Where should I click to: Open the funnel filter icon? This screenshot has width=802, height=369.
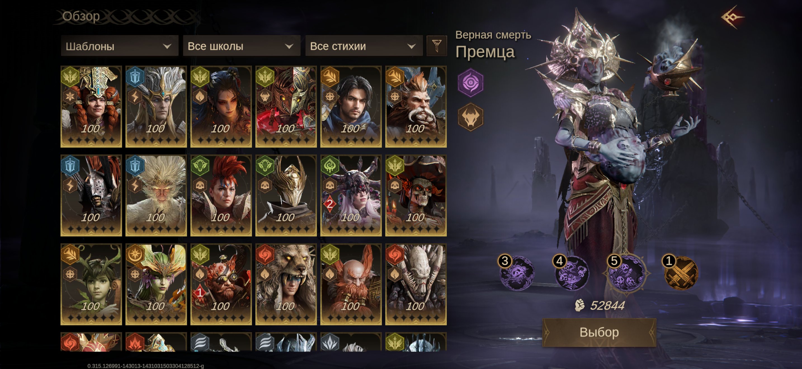[x=436, y=46]
